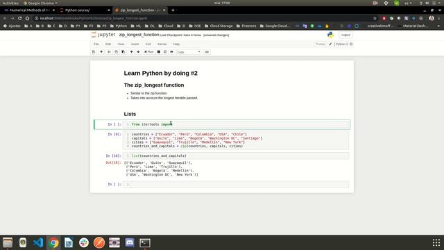444x250 pixels.
Task: Open the Material Dash bookmark
Action: [413, 26]
